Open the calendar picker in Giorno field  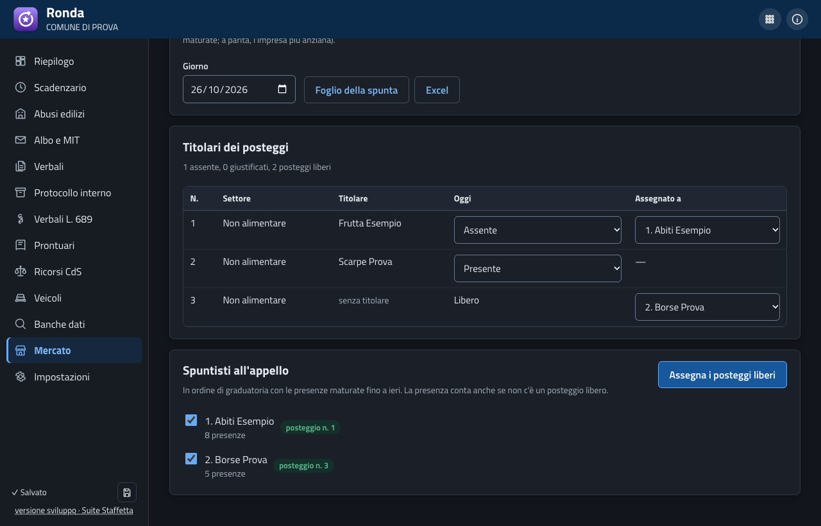pos(282,89)
